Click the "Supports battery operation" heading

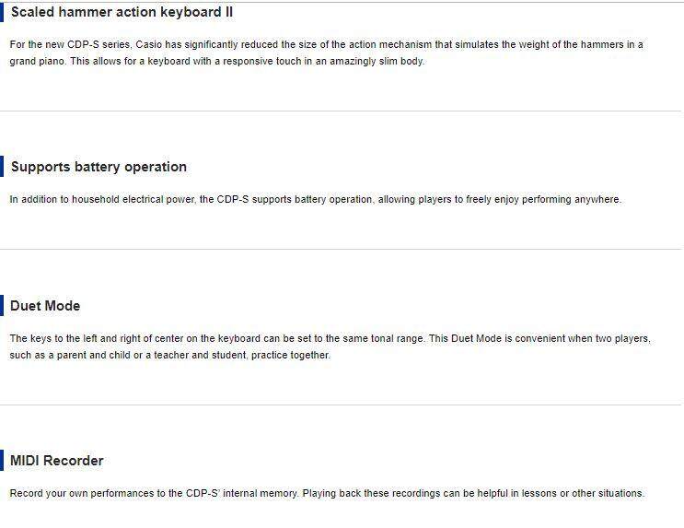[99, 167]
